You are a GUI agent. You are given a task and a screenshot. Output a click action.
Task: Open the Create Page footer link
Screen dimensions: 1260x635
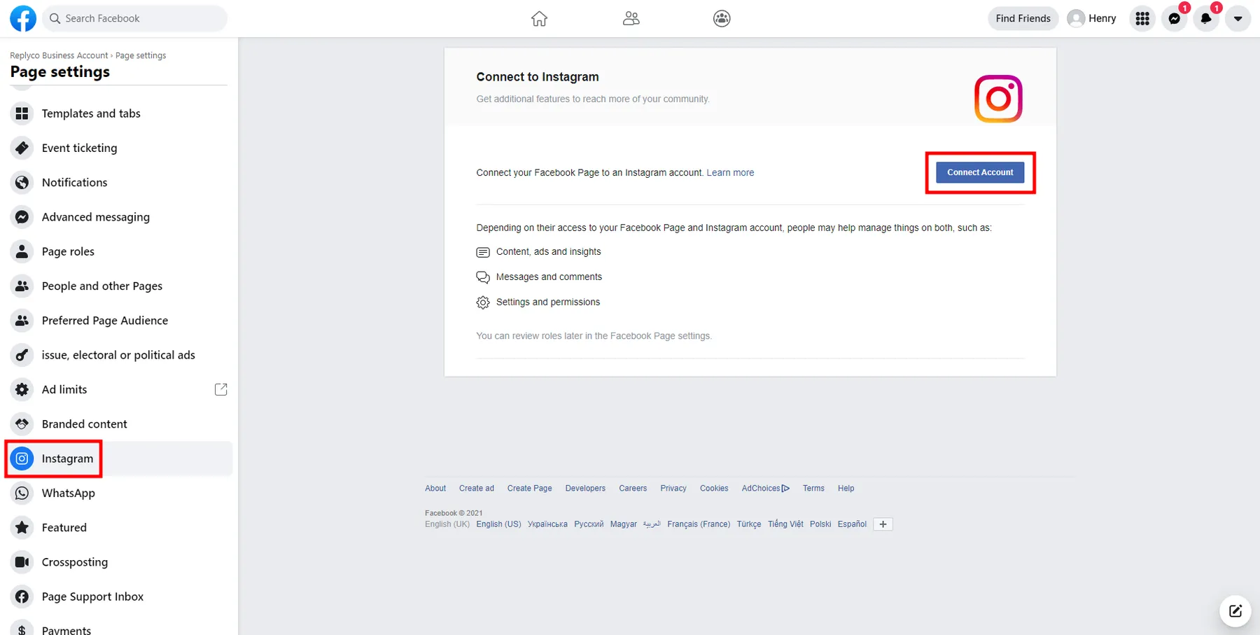529,489
